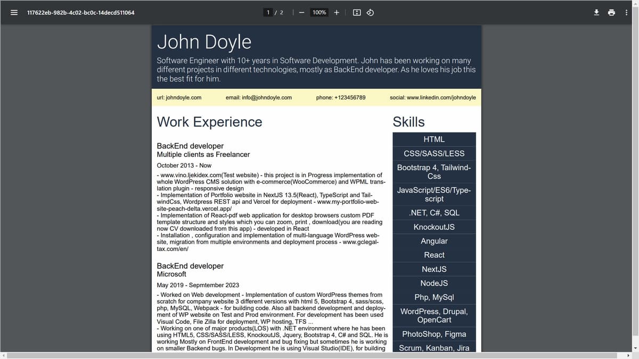Viewport: 639px width, 359px height.
Task: Select the current page number field
Action: (x=268, y=12)
